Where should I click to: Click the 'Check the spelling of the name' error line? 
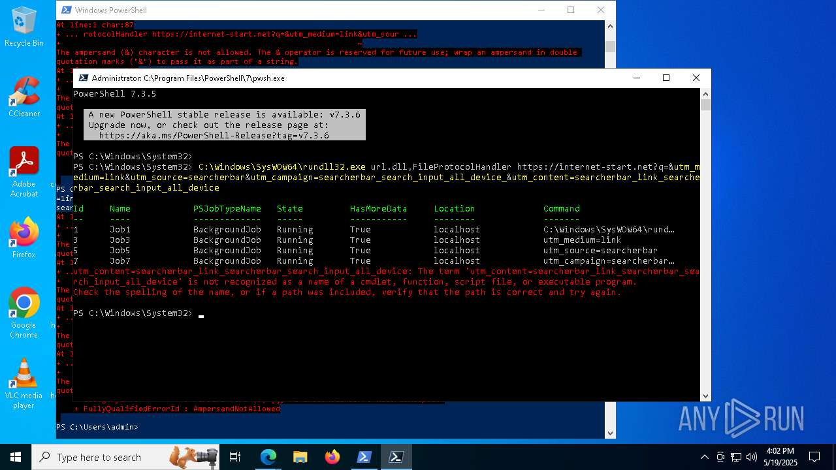coord(347,292)
